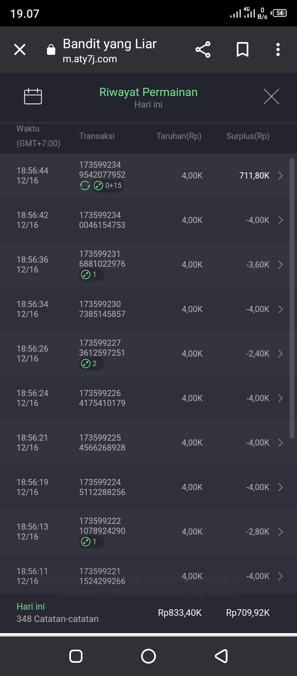The height and width of the screenshot is (676, 297).
Task: Tap the share icon in browser bar
Action: click(203, 49)
